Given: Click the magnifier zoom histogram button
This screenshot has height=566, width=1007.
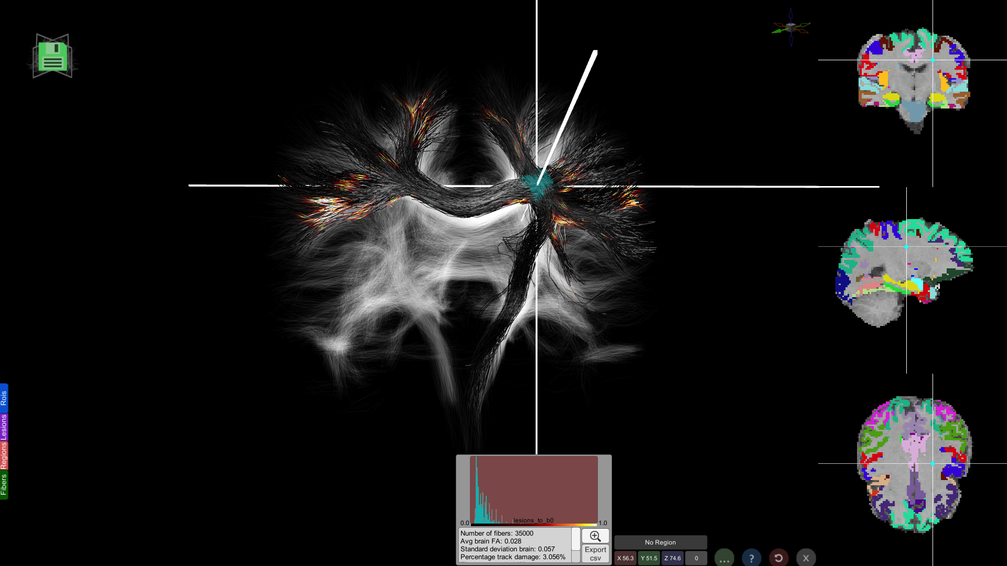Looking at the screenshot, I should click(595, 536).
